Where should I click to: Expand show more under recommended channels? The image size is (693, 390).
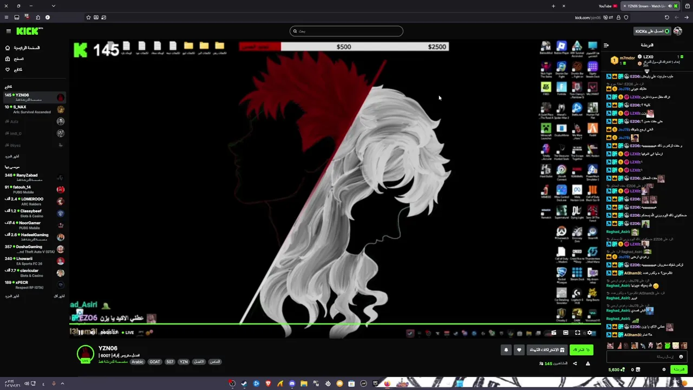pyautogui.click(x=12, y=296)
